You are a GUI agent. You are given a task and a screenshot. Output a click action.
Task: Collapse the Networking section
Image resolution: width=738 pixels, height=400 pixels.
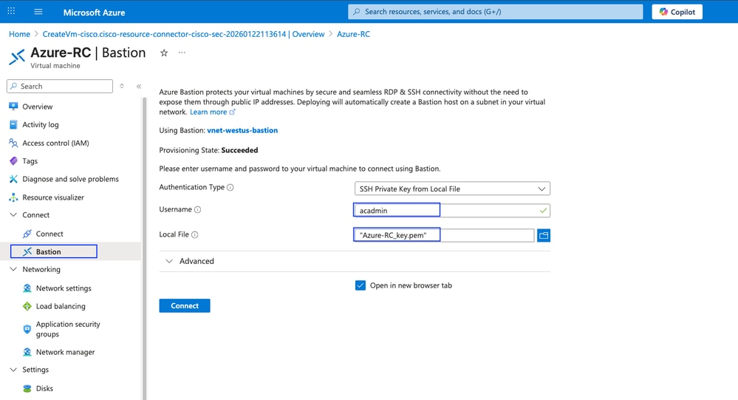pyautogui.click(x=13, y=269)
